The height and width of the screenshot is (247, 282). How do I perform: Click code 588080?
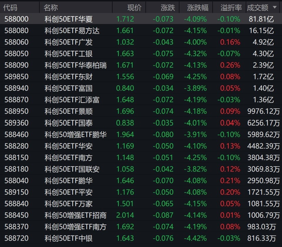(16, 31)
